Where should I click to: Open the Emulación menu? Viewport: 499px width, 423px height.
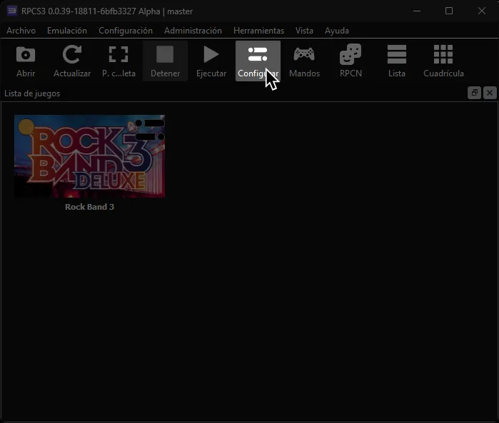coord(67,31)
